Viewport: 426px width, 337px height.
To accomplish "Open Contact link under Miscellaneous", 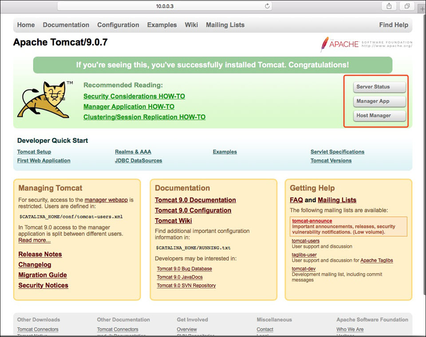I will [265, 329].
